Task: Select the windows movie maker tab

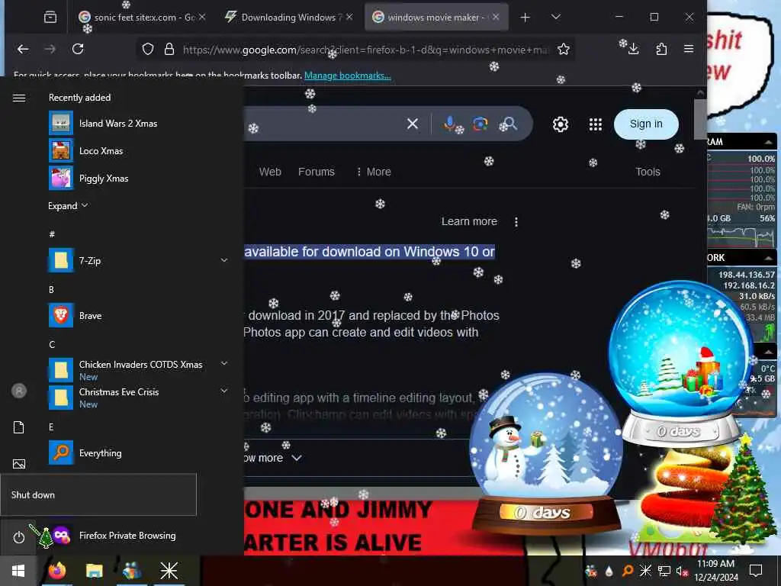Action: point(436,18)
